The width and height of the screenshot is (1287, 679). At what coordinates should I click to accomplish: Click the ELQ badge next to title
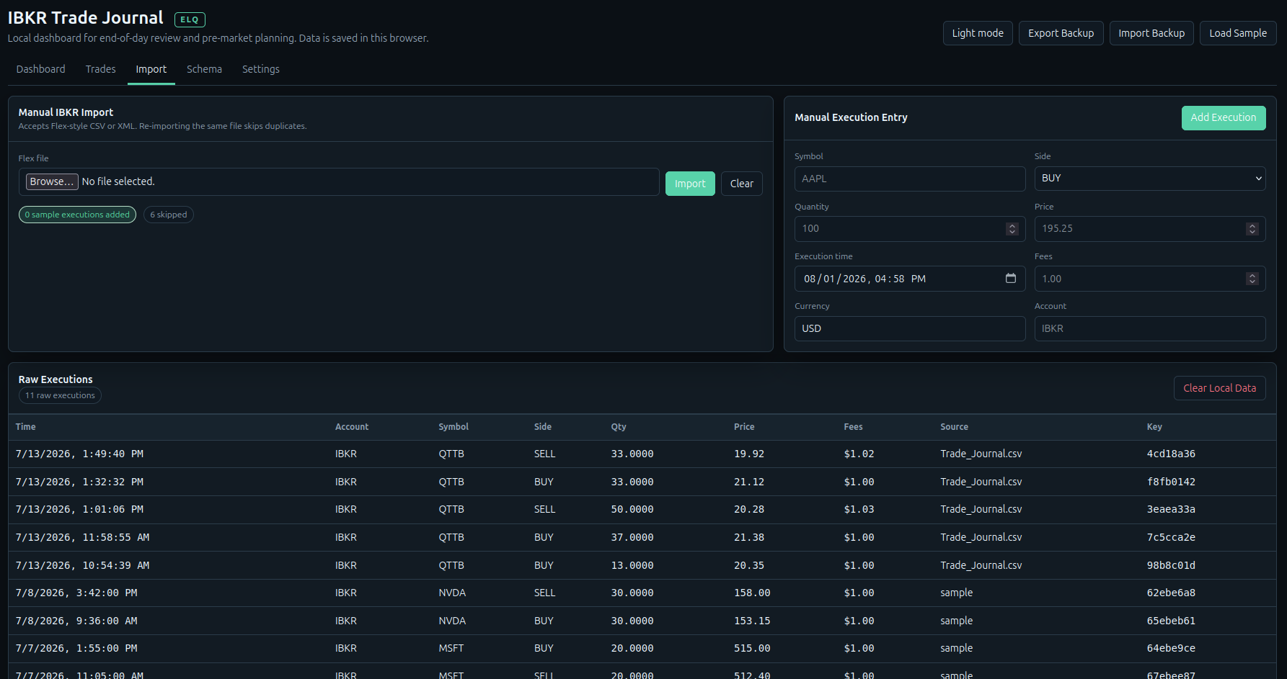click(x=190, y=19)
